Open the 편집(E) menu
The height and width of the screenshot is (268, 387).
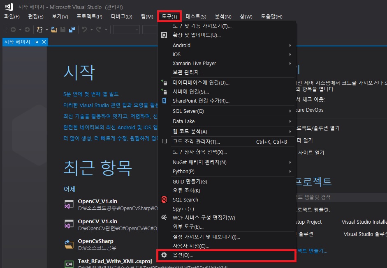36,16
